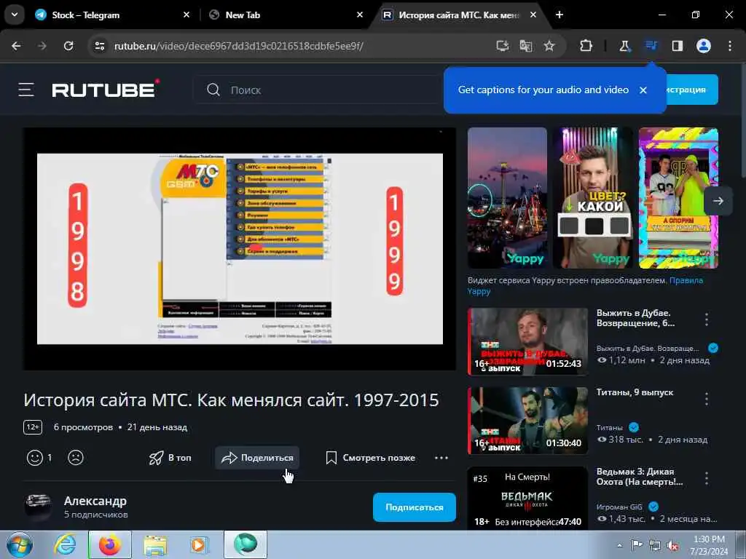
Task: Click the RUTUBE logo
Action: click(105, 89)
